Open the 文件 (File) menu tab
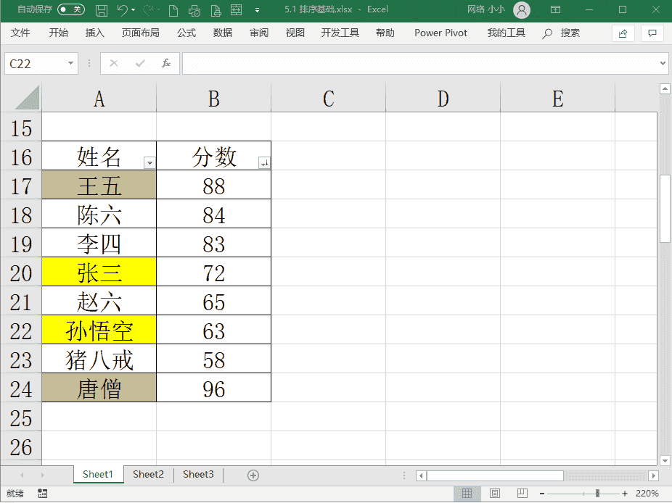This screenshot has width=672, height=503. tap(20, 33)
